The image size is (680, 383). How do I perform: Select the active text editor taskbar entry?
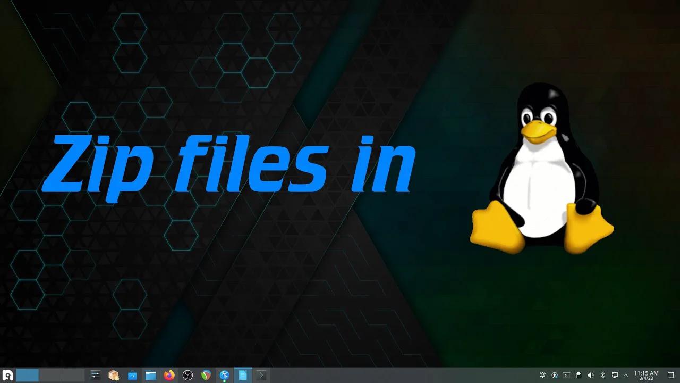click(242, 375)
